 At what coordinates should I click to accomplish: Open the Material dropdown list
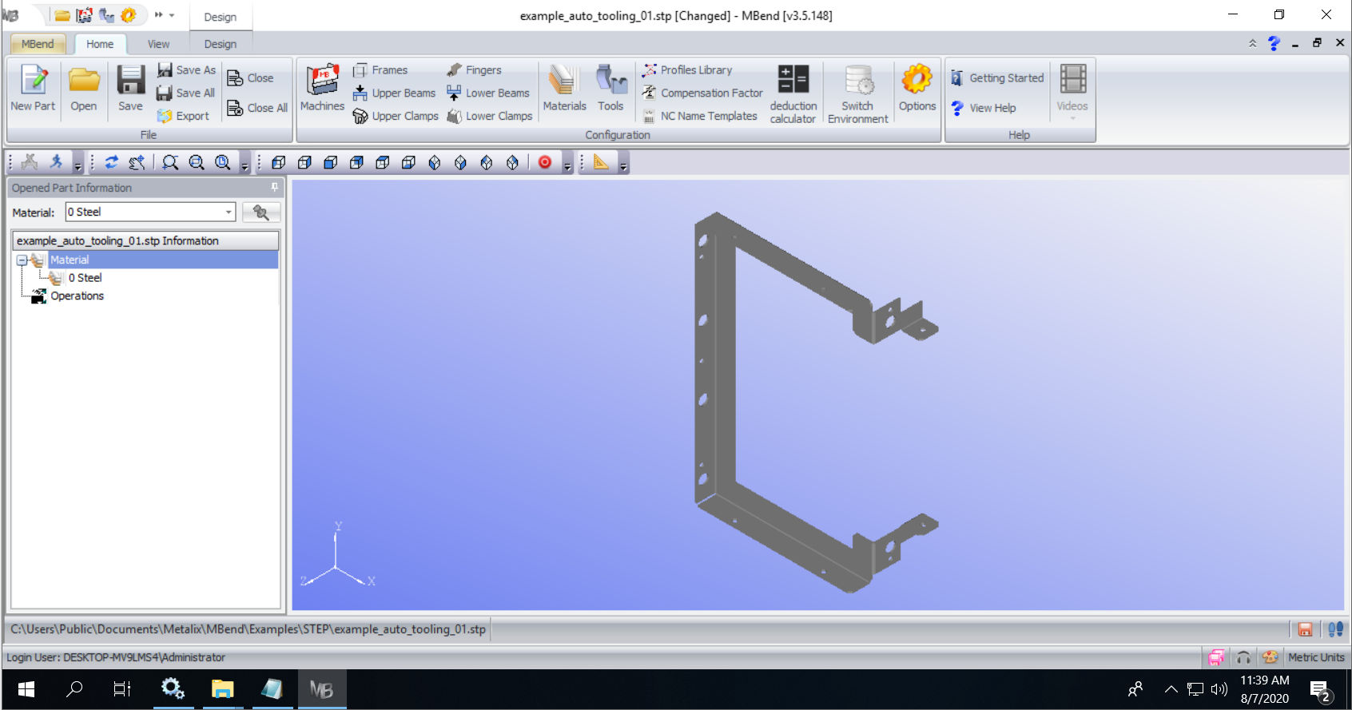point(229,212)
